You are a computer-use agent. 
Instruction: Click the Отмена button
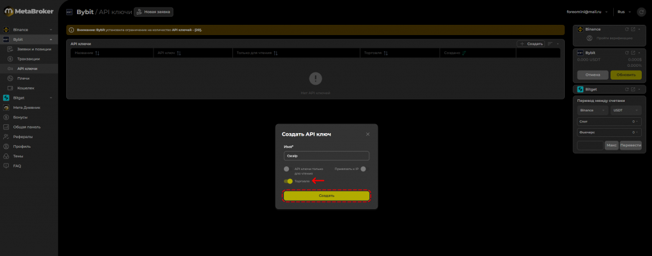(x=593, y=75)
